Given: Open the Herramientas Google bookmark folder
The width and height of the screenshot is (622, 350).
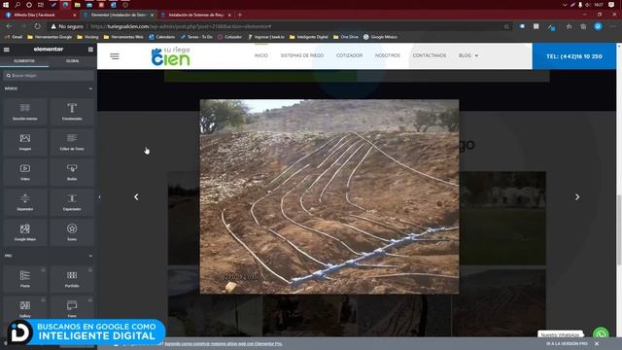Looking at the screenshot, I should tap(50, 37).
